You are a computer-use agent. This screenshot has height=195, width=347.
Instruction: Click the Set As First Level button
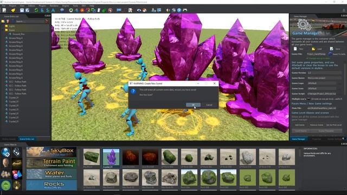pyautogui.click(x=334, y=125)
